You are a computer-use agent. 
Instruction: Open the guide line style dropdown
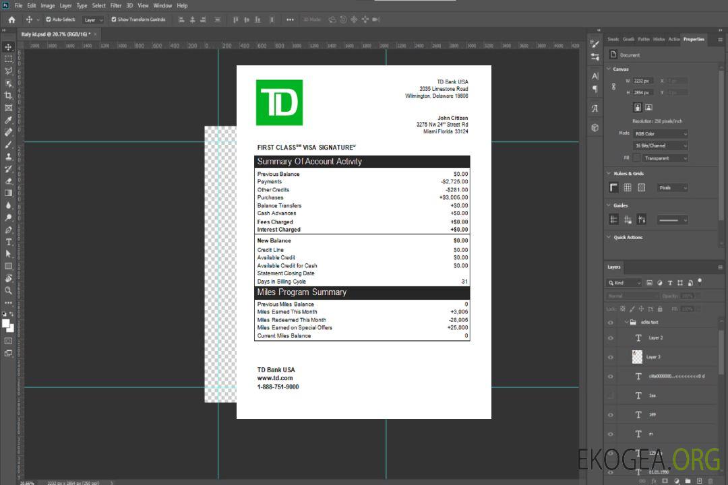click(672, 220)
